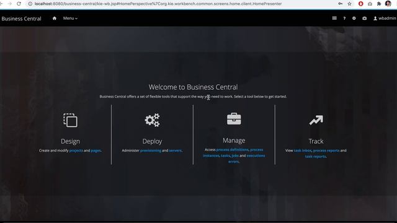Click the camera extension icon in browser toolbar
Screen dimensions: 397x223
coord(370,4)
